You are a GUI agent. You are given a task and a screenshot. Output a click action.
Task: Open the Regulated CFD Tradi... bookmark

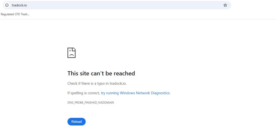click(x=15, y=15)
